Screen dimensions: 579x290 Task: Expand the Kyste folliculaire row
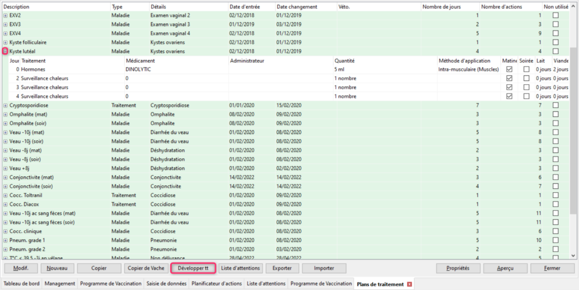tap(5, 42)
